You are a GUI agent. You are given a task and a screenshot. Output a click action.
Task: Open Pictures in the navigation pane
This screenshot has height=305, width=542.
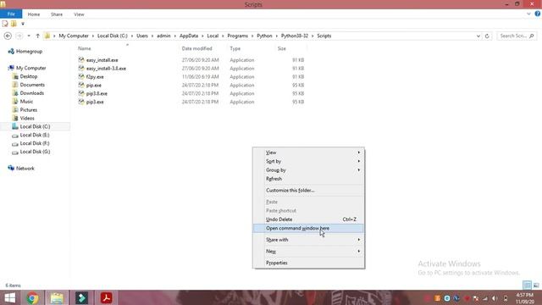pos(28,109)
